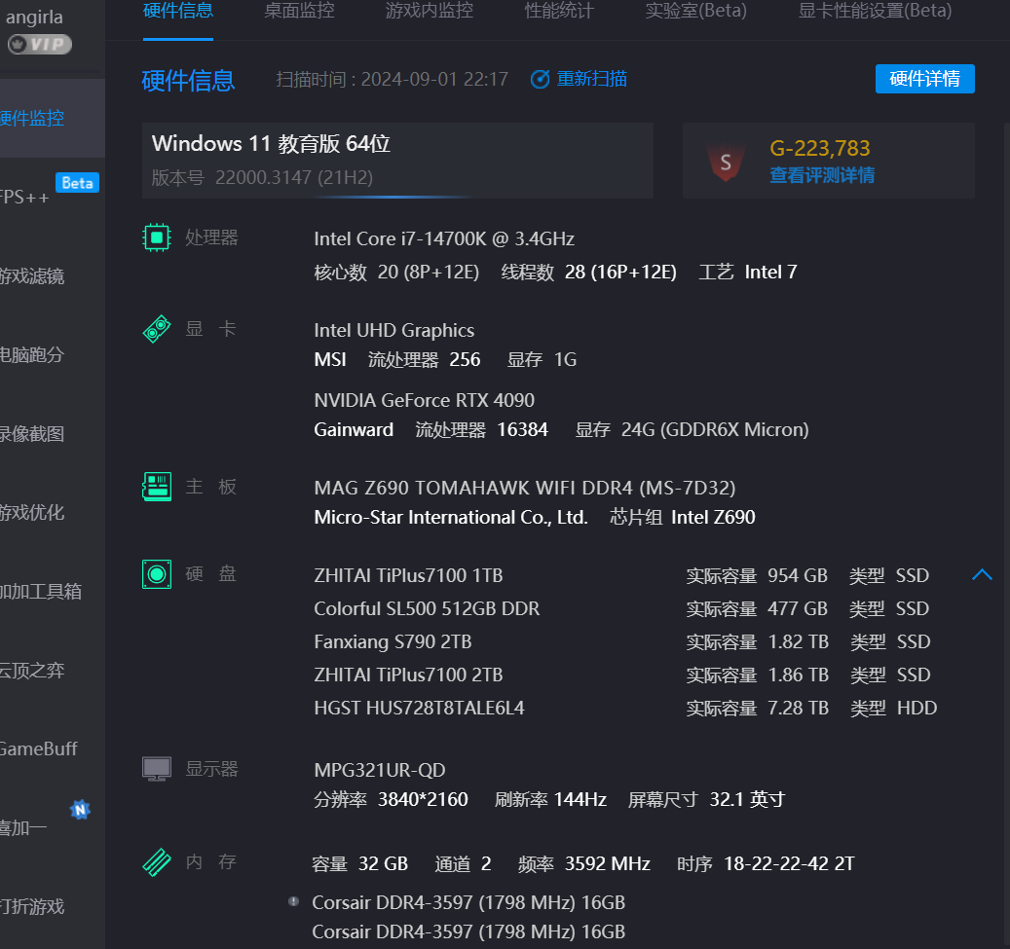Click the 24G (GDDR6X Micron) value
This screenshot has width=1010, height=949.
[x=715, y=429]
